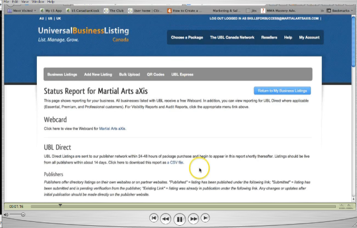Open the User home bookmark
This screenshot has height=228, width=357.
(x=145, y=11)
